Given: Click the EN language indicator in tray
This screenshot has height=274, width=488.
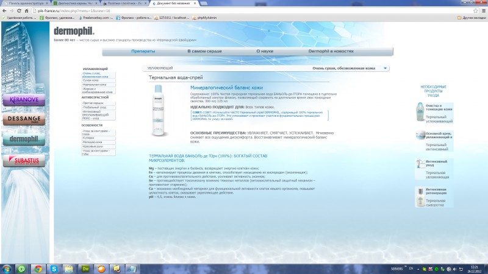Looking at the screenshot, I should tap(411, 269).
